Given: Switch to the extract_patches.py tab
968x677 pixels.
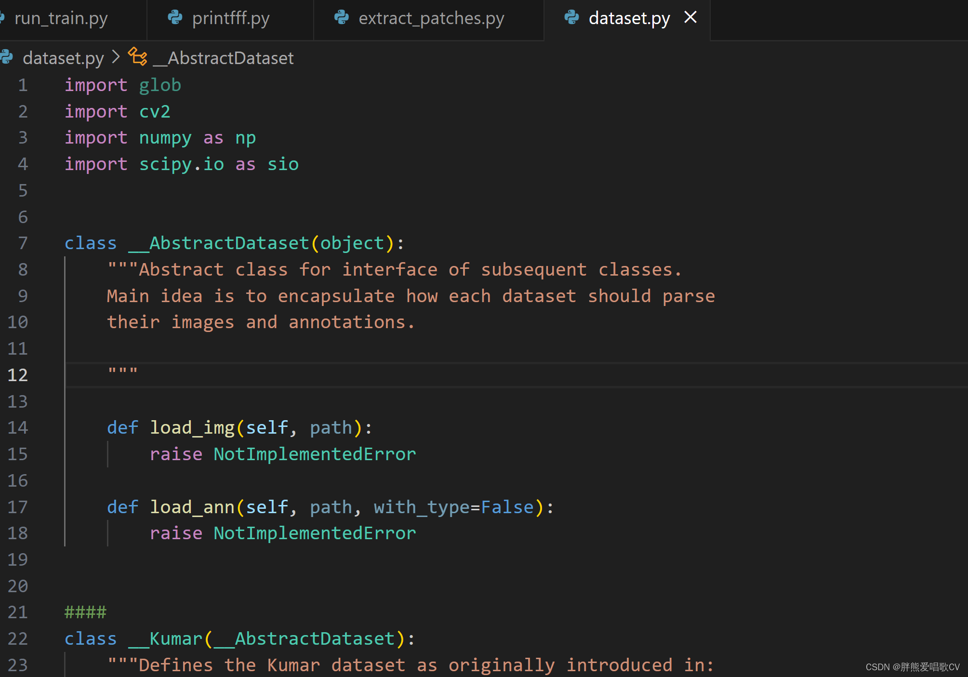Looking at the screenshot, I should tap(431, 18).
